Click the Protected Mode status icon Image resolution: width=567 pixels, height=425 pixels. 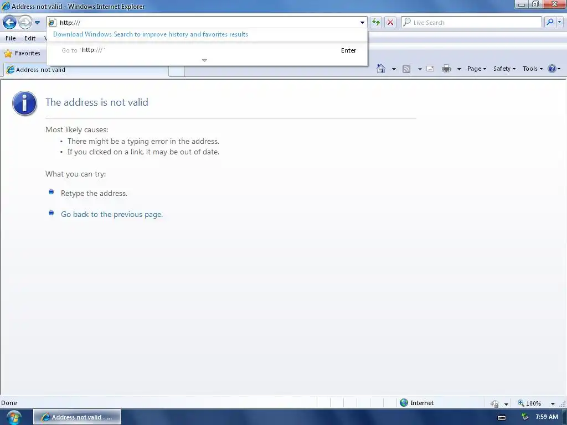(494, 403)
